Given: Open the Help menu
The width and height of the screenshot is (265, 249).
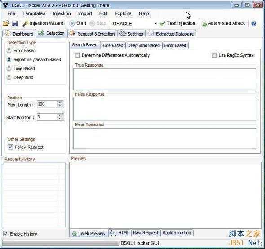Looking at the screenshot, I should coord(144,13).
